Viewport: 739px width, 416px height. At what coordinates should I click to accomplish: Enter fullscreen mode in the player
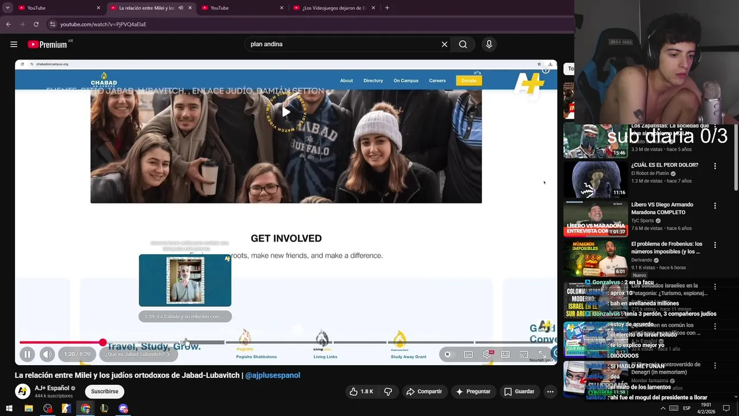542,354
